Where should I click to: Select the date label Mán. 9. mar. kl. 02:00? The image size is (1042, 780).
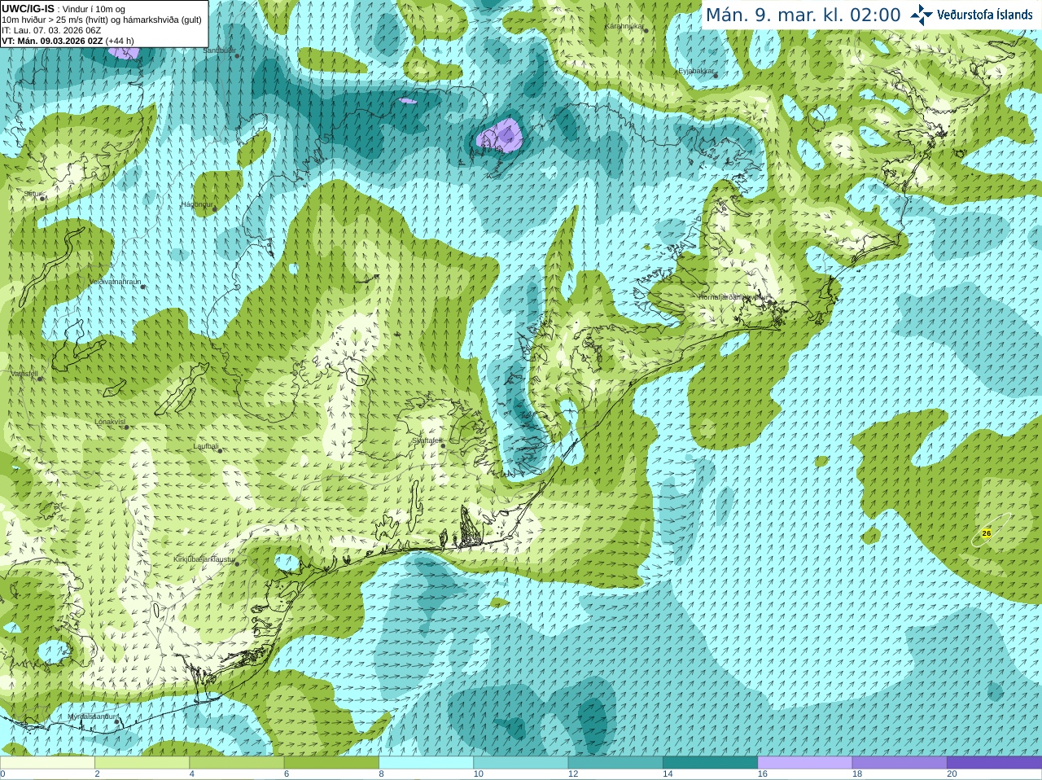pos(803,15)
